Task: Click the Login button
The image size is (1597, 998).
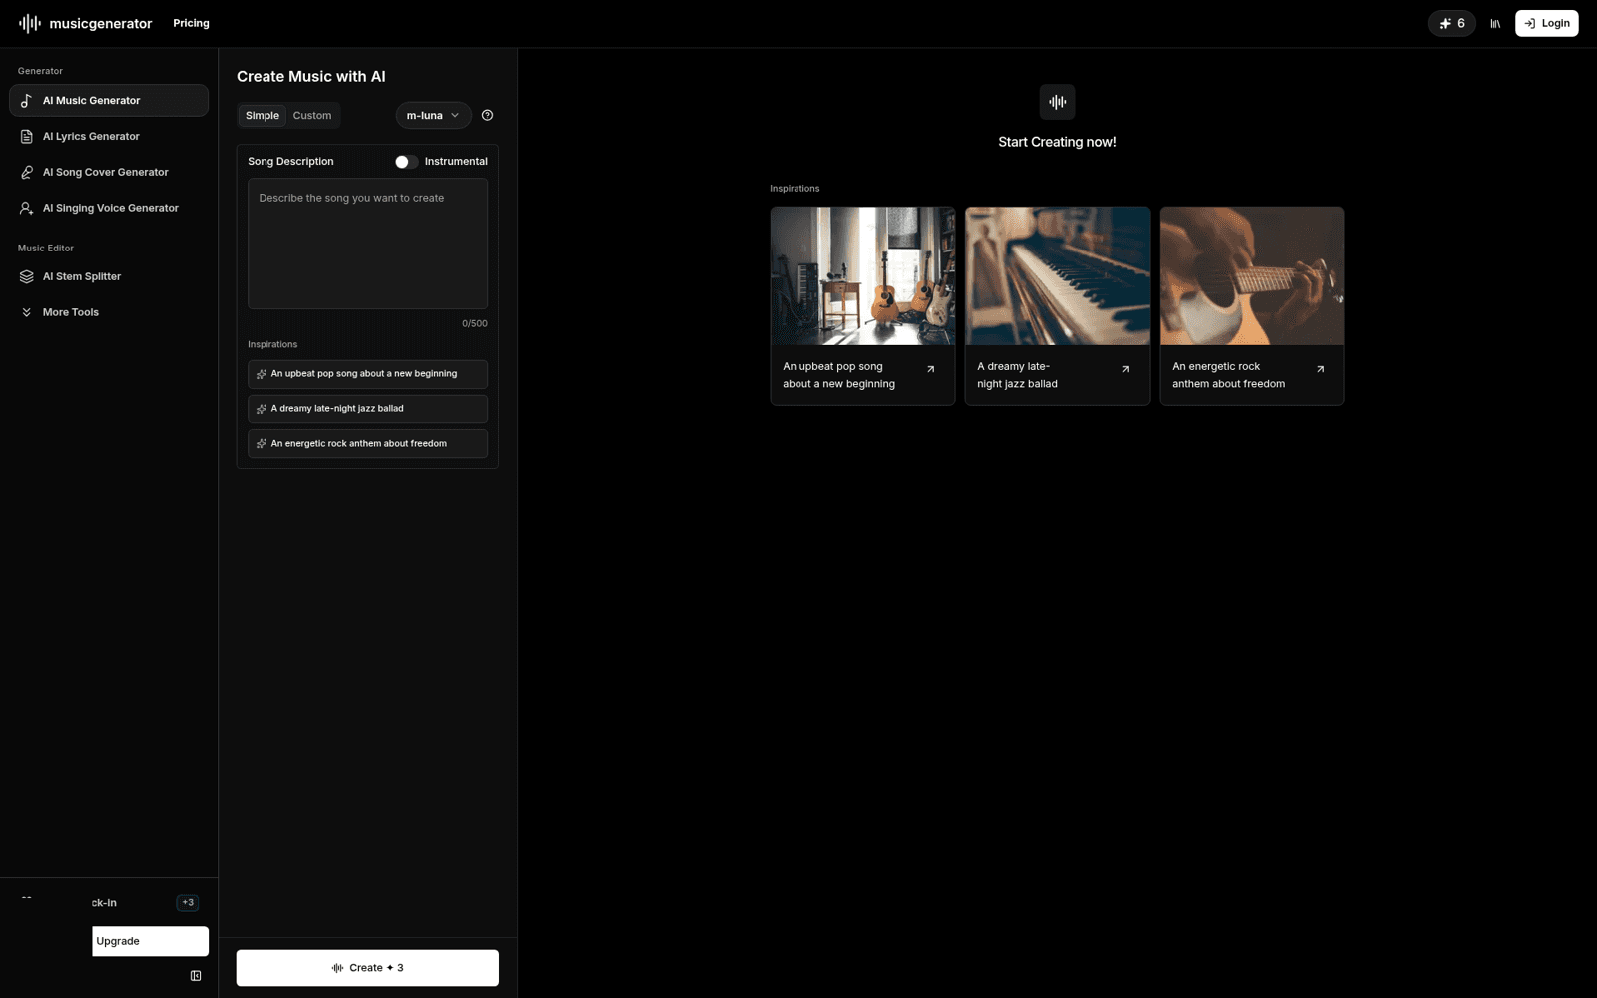Action: click(x=1546, y=23)
